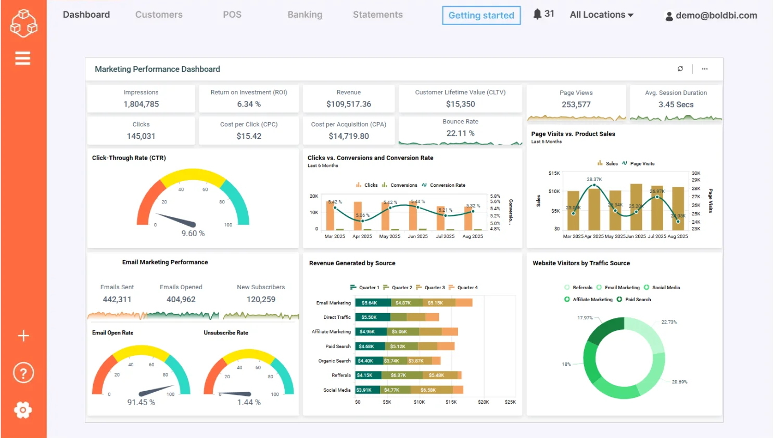Click the notifications bell icon
The width and height of the screenshot is (773, 438).
point(538,14)
